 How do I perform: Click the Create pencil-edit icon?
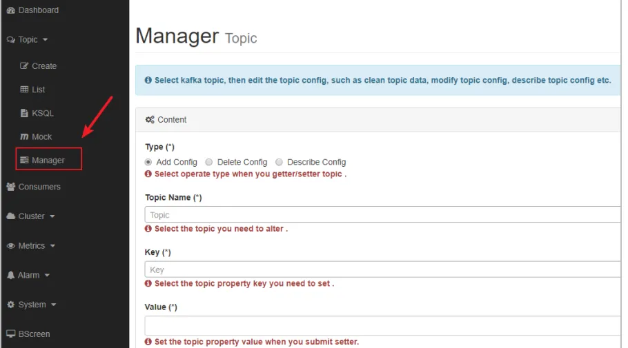click(25, 66)
